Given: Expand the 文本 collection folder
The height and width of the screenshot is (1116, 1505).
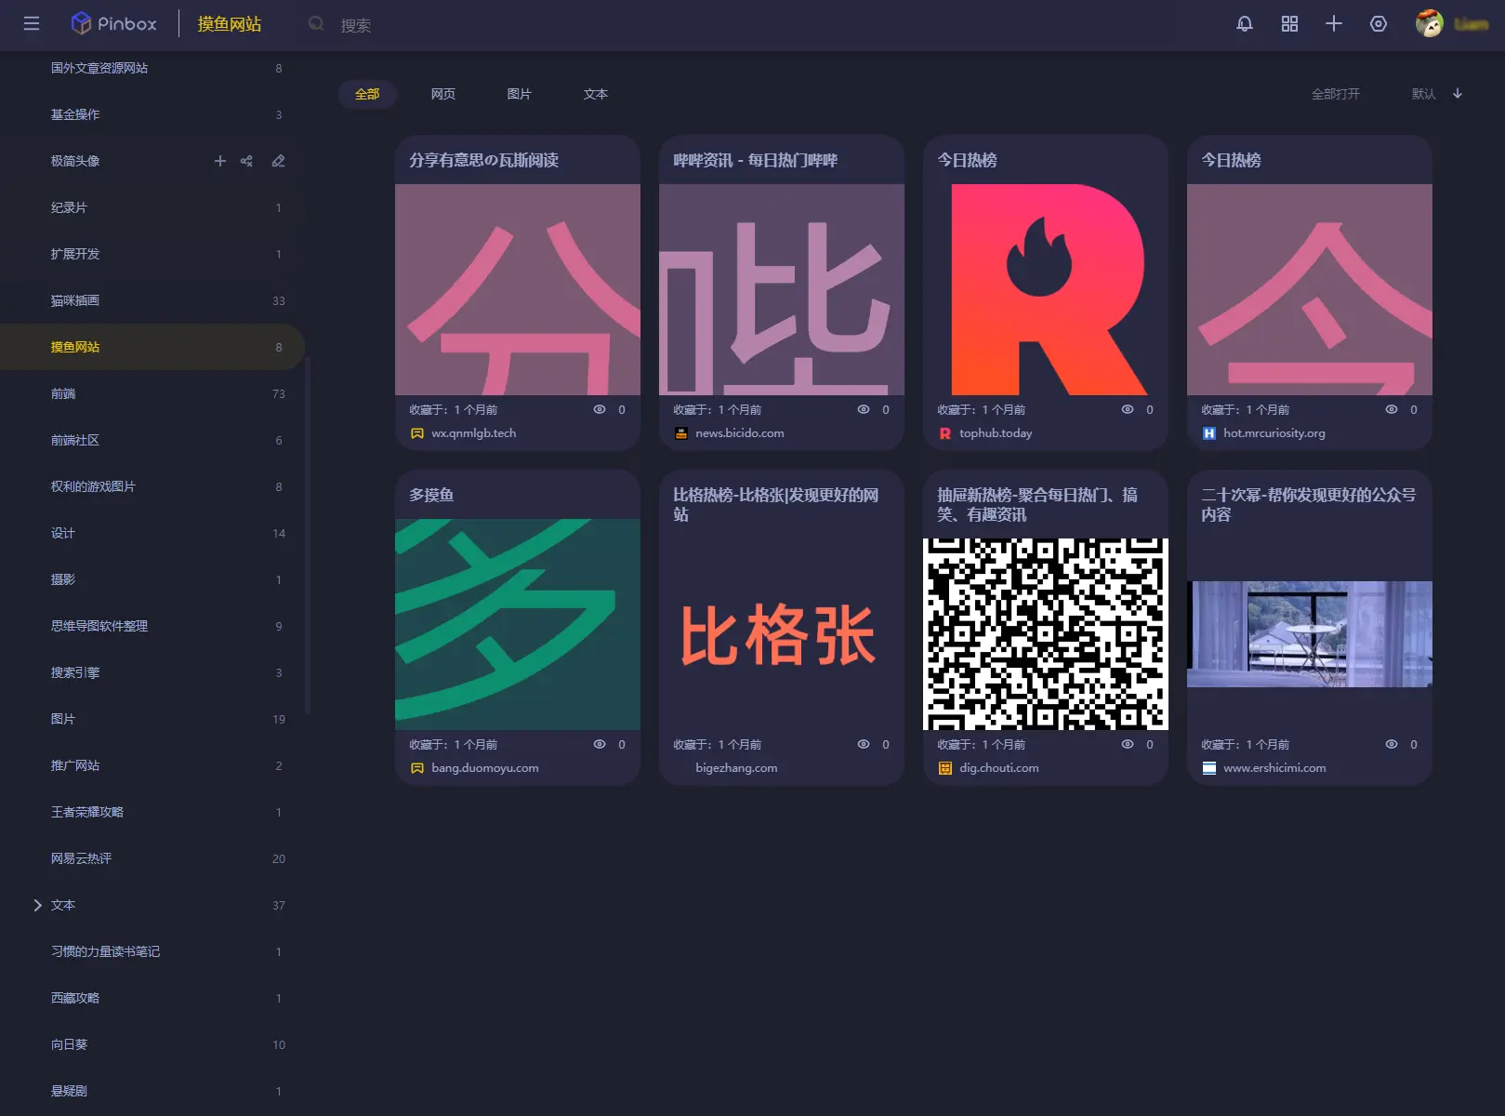Looking at the screenshot, I should [37, 905].
